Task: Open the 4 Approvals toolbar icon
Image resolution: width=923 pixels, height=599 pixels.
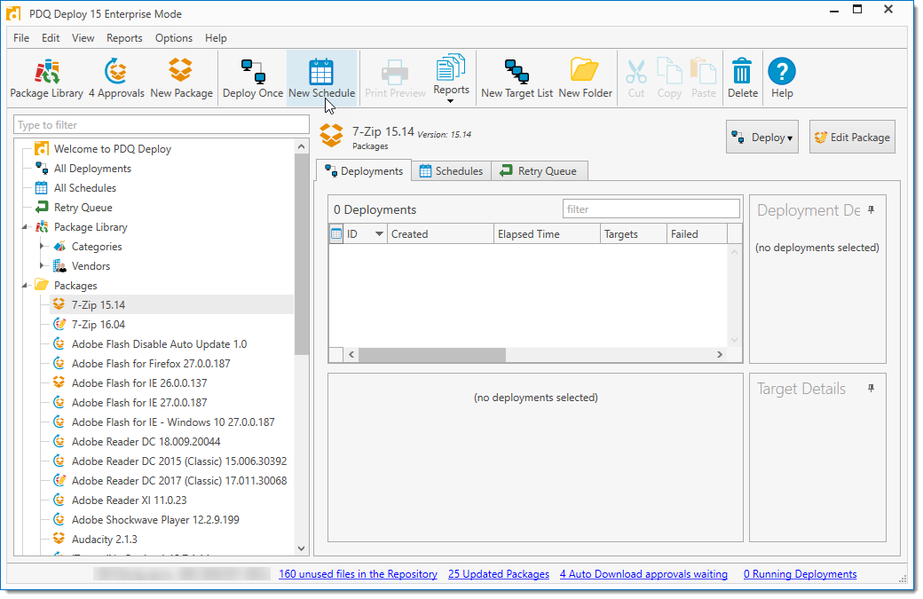Action: [x=116, y=71]
